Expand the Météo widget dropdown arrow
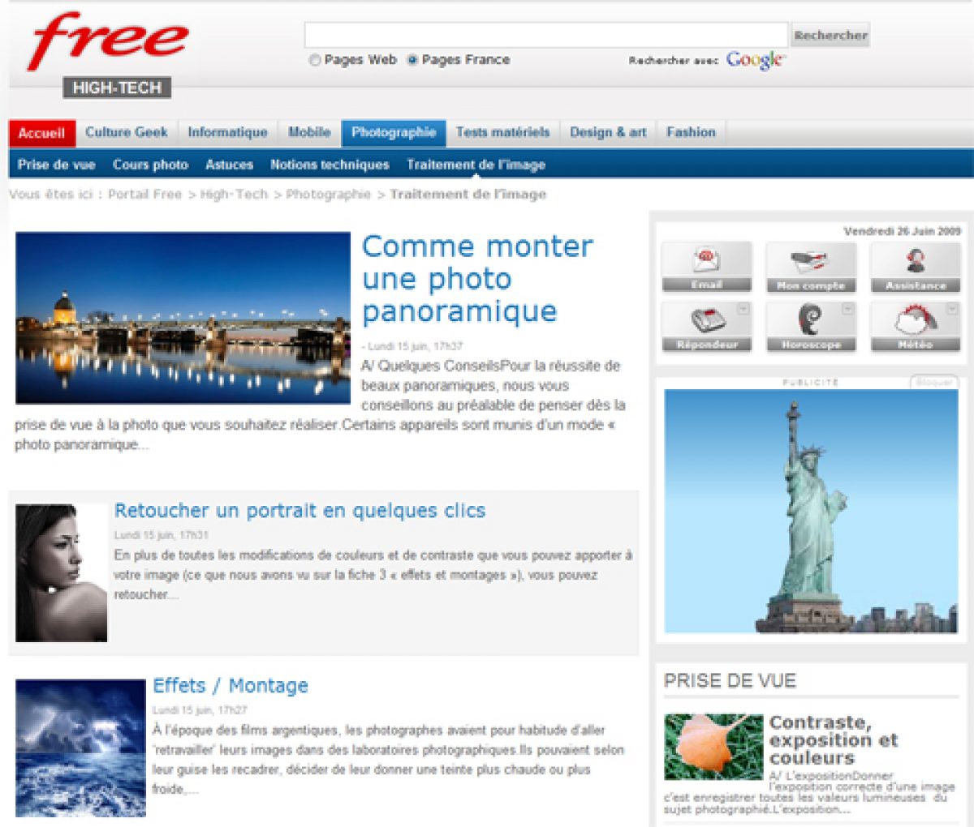 [x=952, y=310]
